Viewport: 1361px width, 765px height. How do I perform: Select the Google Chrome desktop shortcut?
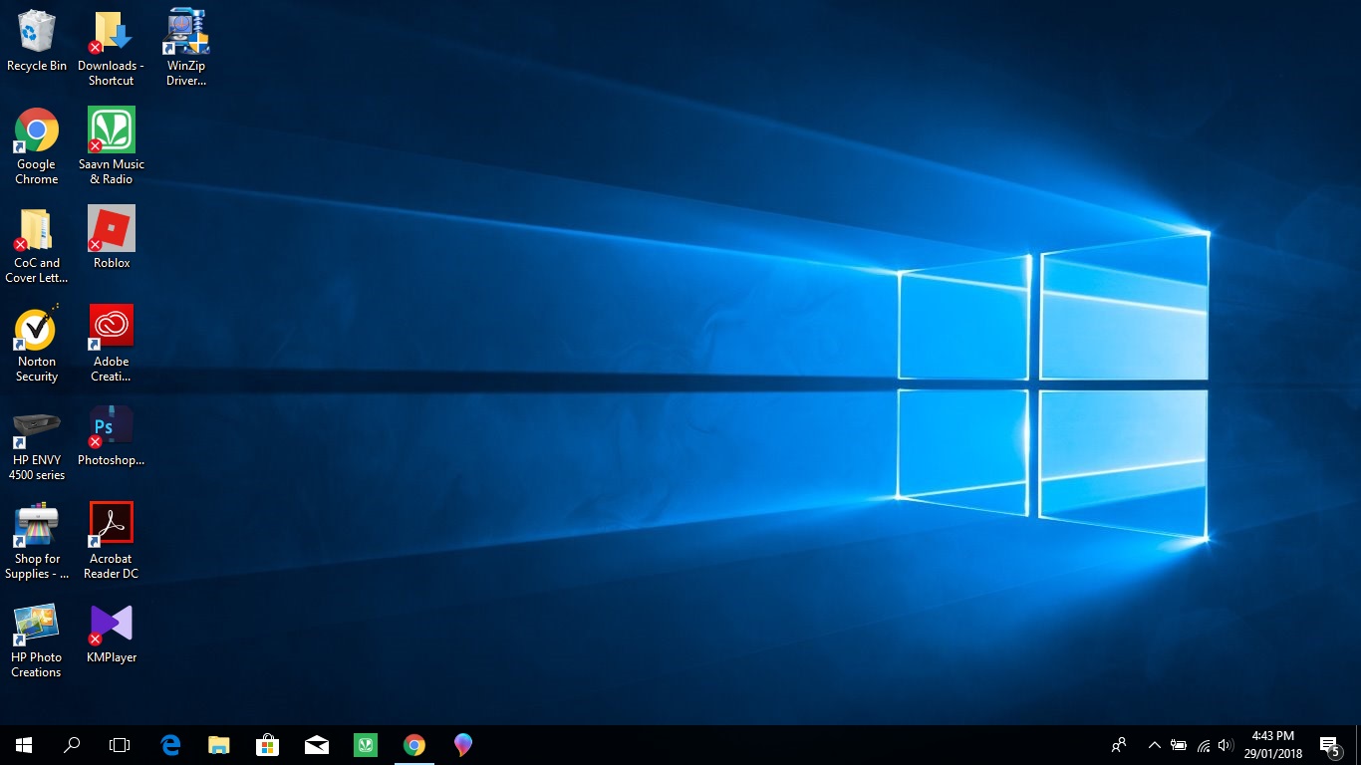(37, 146)
